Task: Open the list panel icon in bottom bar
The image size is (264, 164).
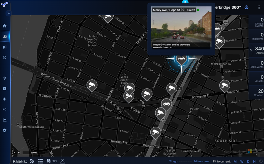Action: coord(41,161)
